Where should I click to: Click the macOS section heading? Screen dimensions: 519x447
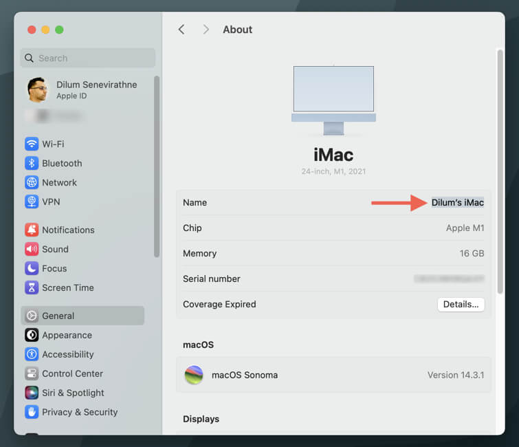point(198,345)
